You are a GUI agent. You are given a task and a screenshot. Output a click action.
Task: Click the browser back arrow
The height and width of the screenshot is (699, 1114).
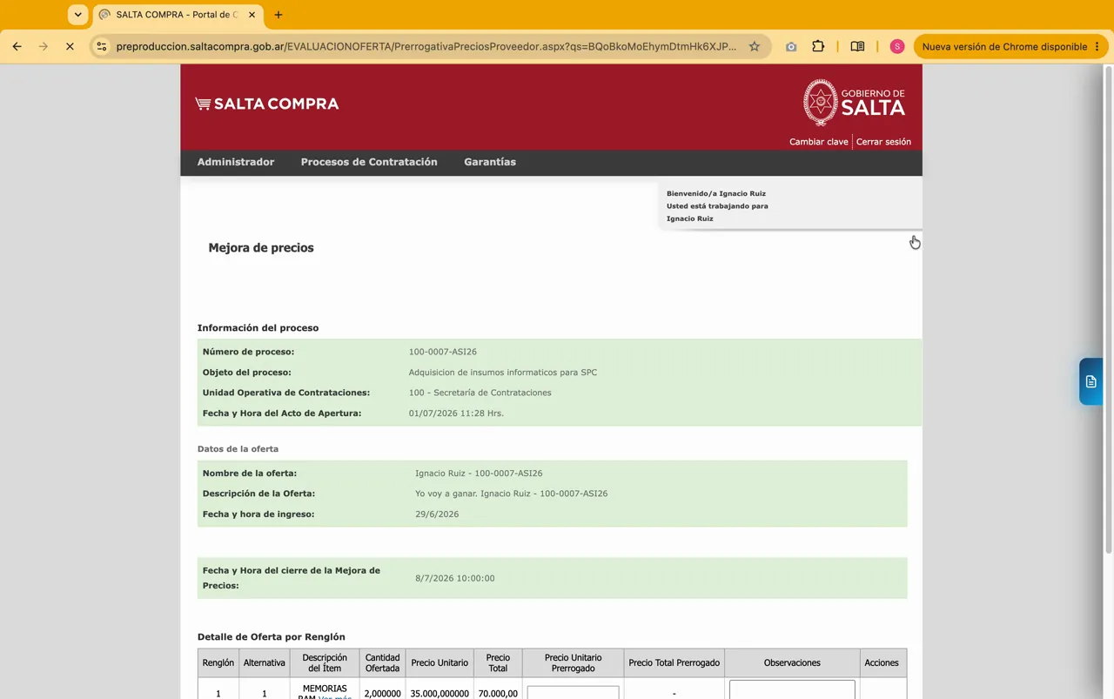coord(17,46)
